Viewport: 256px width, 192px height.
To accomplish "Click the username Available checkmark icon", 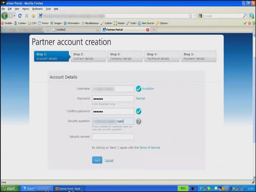I will [x=139, y=89].
